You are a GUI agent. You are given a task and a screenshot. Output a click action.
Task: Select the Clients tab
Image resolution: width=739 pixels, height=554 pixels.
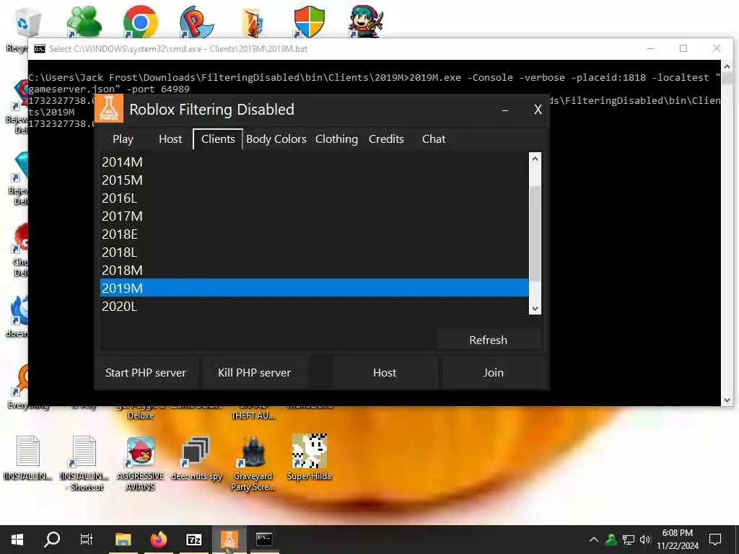click(218, 139)
